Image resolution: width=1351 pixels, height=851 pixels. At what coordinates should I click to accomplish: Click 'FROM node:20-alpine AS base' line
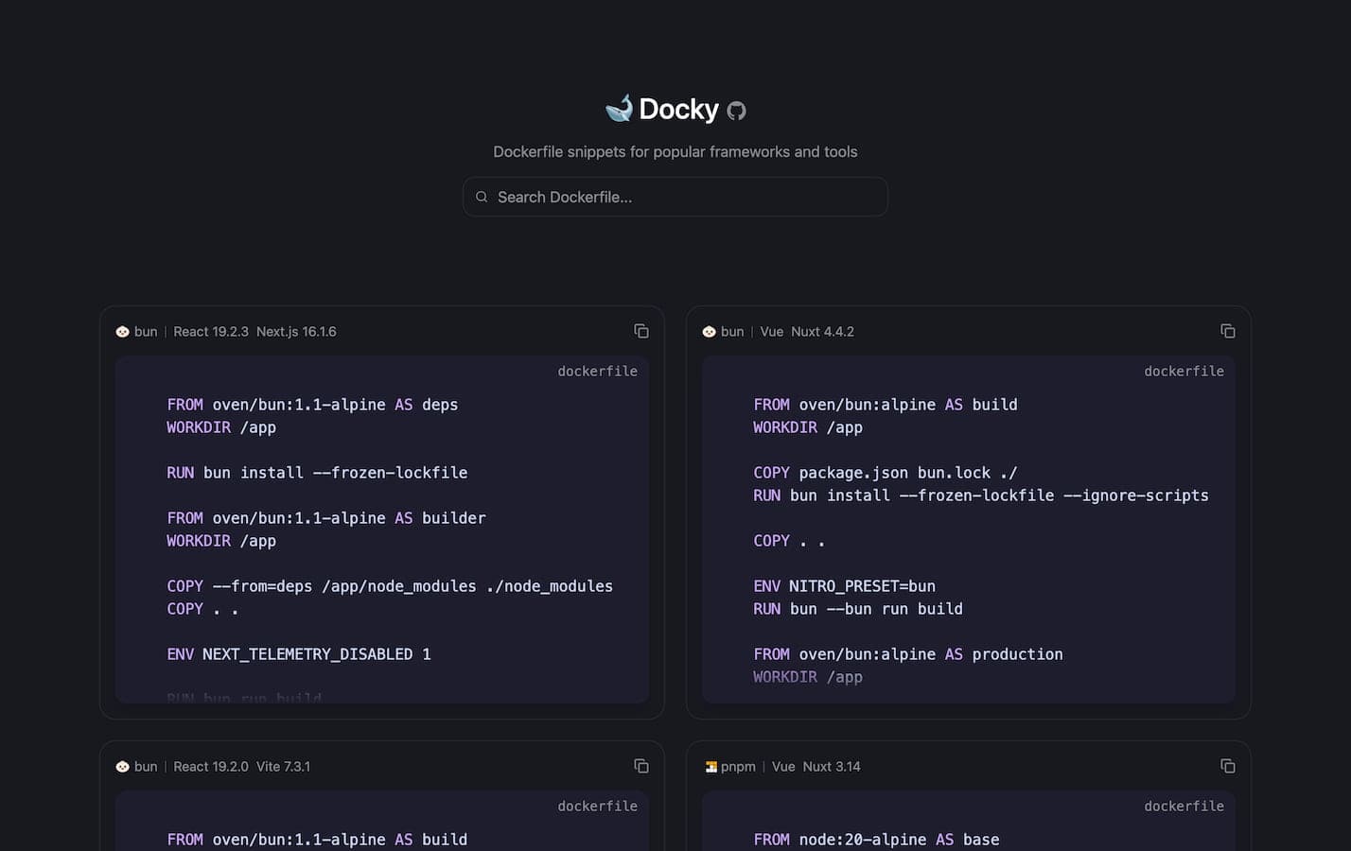876,840
